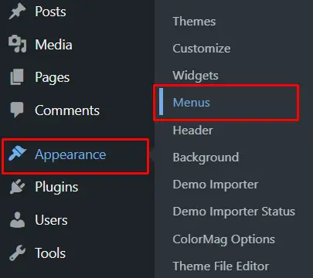Choose Background from Appearance submenu
This screenshot has height=278, width=313.
(x=206, y=158)
